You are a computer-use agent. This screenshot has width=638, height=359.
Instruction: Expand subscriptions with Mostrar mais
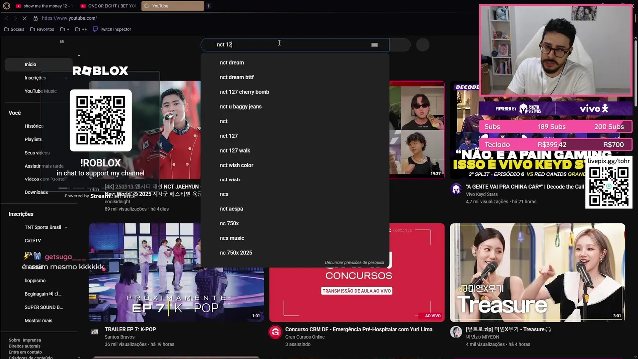click(39, 321)
